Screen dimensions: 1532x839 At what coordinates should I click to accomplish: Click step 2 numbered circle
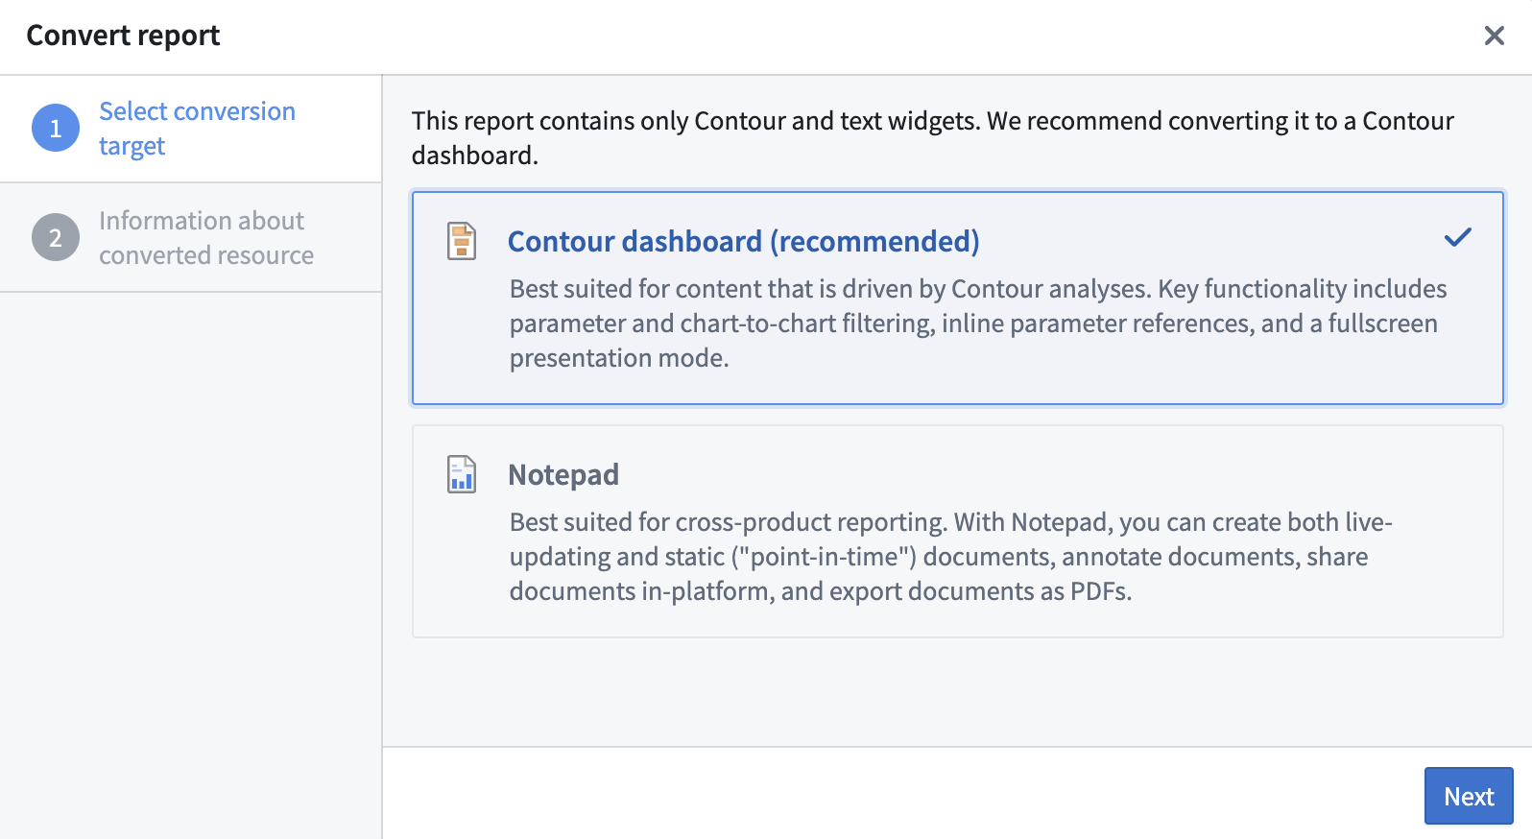click(56, 238)
